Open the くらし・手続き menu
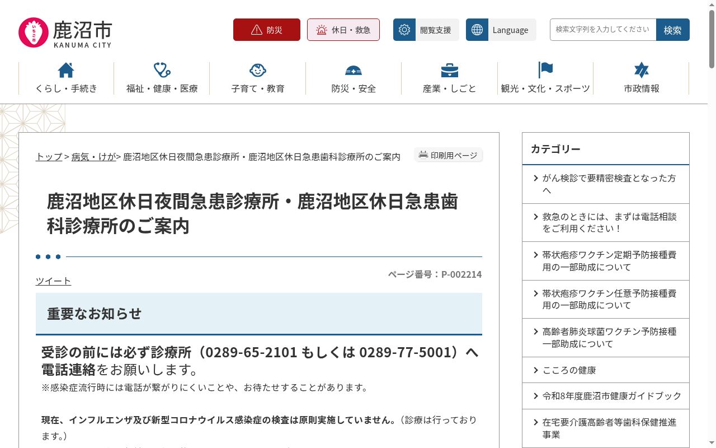The height and width of the screenshot is (448, 716). [66, 78]
